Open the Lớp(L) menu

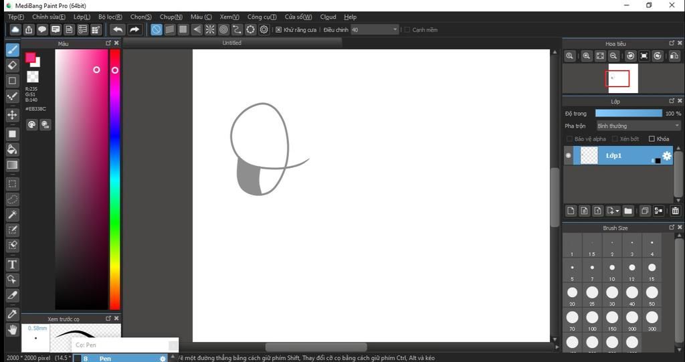[x=82, y=17]
